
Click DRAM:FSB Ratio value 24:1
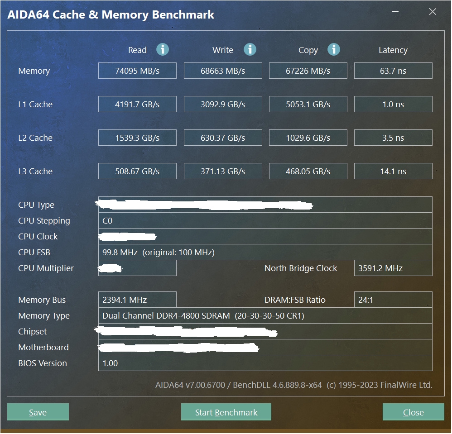point(393,300)
